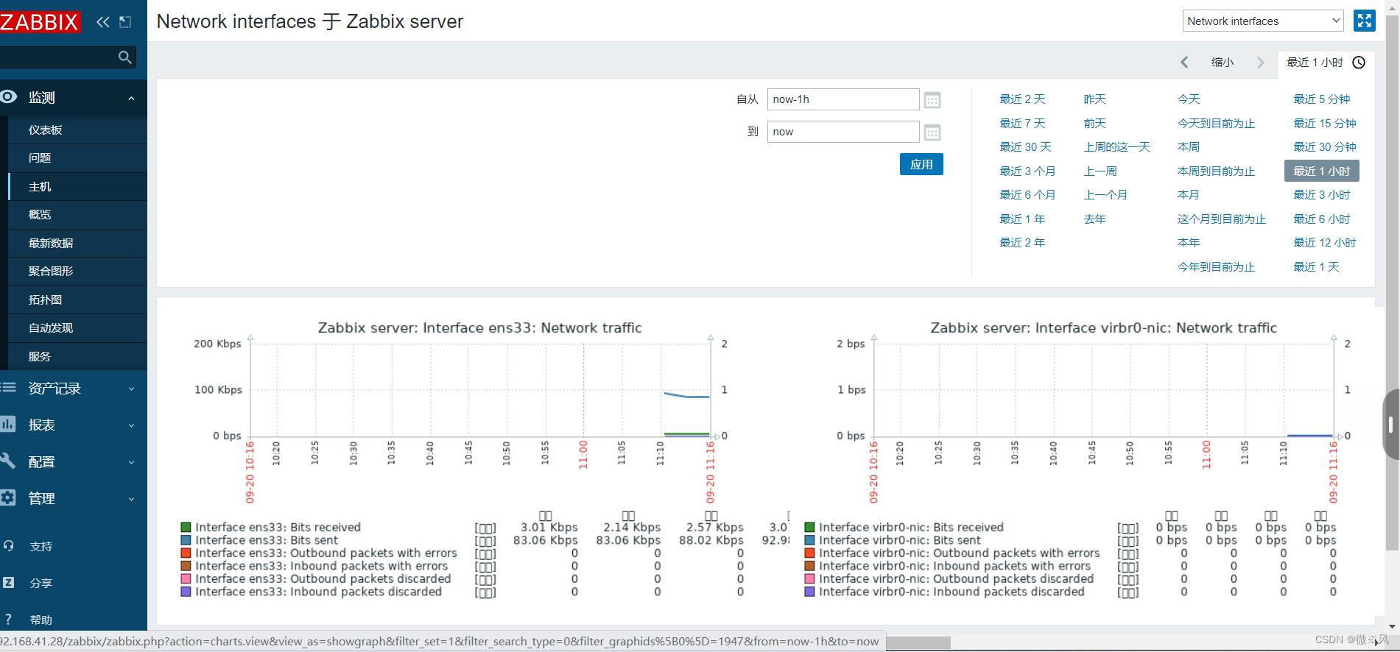This screenshot has height=652, width=1400.
Task: Select 最近 7 天 time range
Action: pos(1022,123)
